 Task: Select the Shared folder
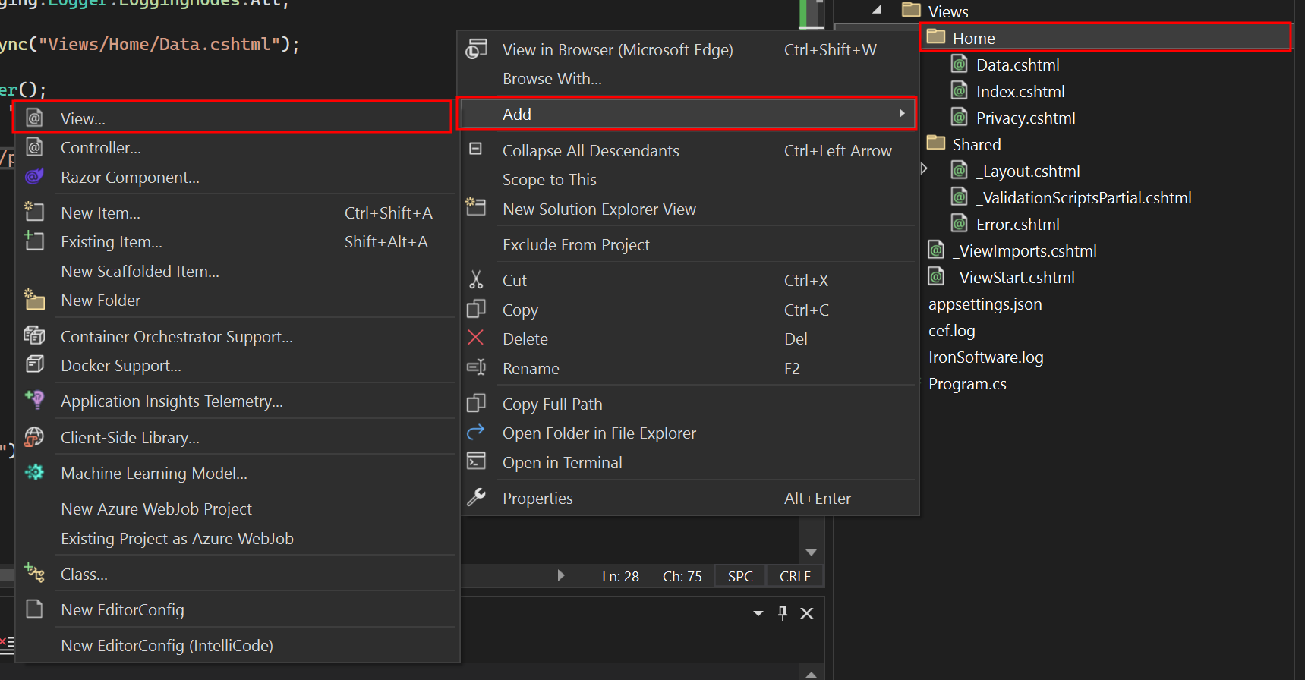[x=976, y=145]
